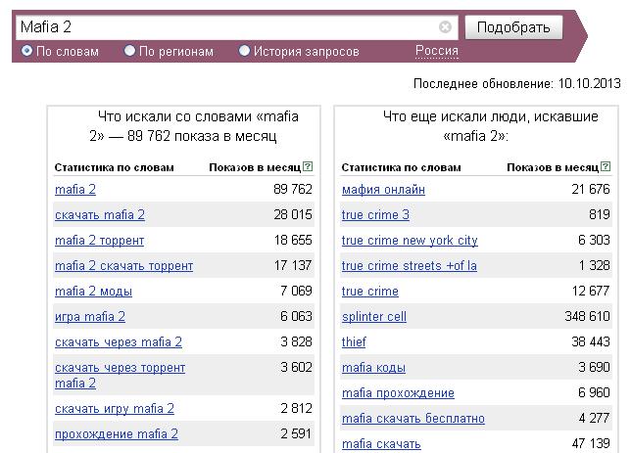Open help icon in right column header

coord(606,166)
